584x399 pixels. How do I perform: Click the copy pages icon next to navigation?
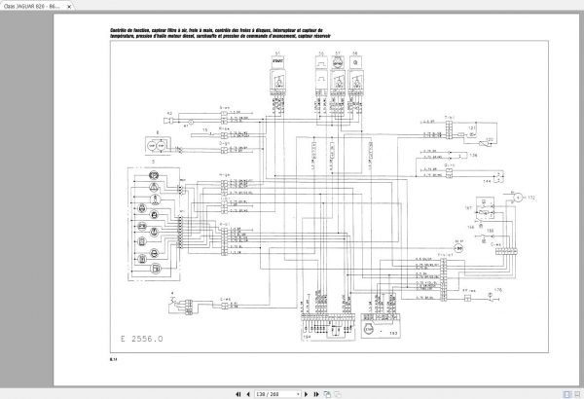point(327,394)
